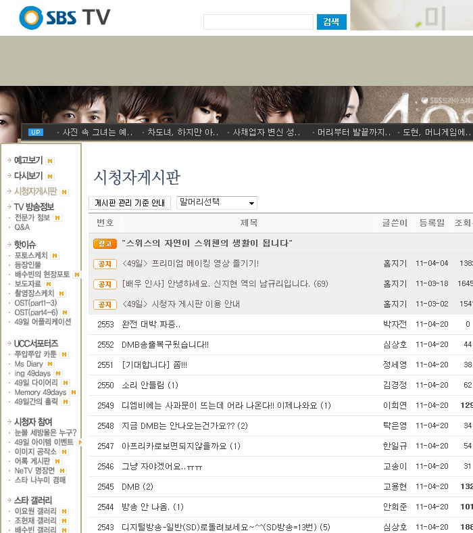Image resolution: width=473 pixels, height=533 pixels.
Task: Open post 2545 DMB (2)
Action: (137, 487)
